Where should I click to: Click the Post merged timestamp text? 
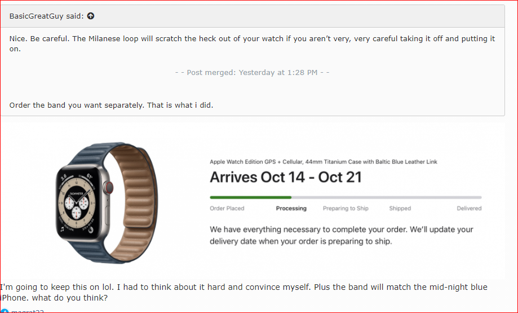coord(252,73)
